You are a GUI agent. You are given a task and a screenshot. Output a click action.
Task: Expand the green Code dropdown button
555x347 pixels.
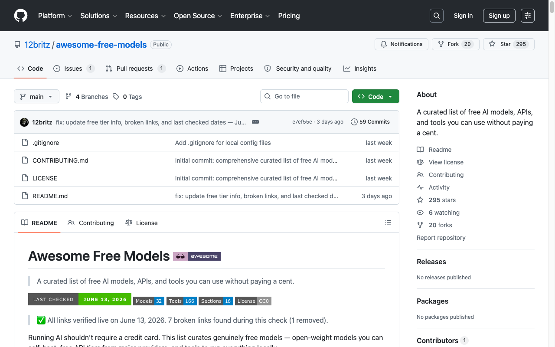point(375,96)
